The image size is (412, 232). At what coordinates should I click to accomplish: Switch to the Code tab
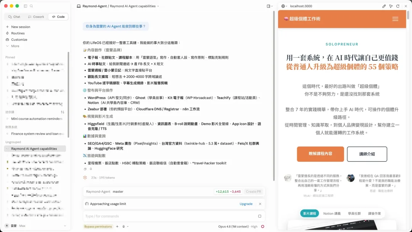point(58,16)
